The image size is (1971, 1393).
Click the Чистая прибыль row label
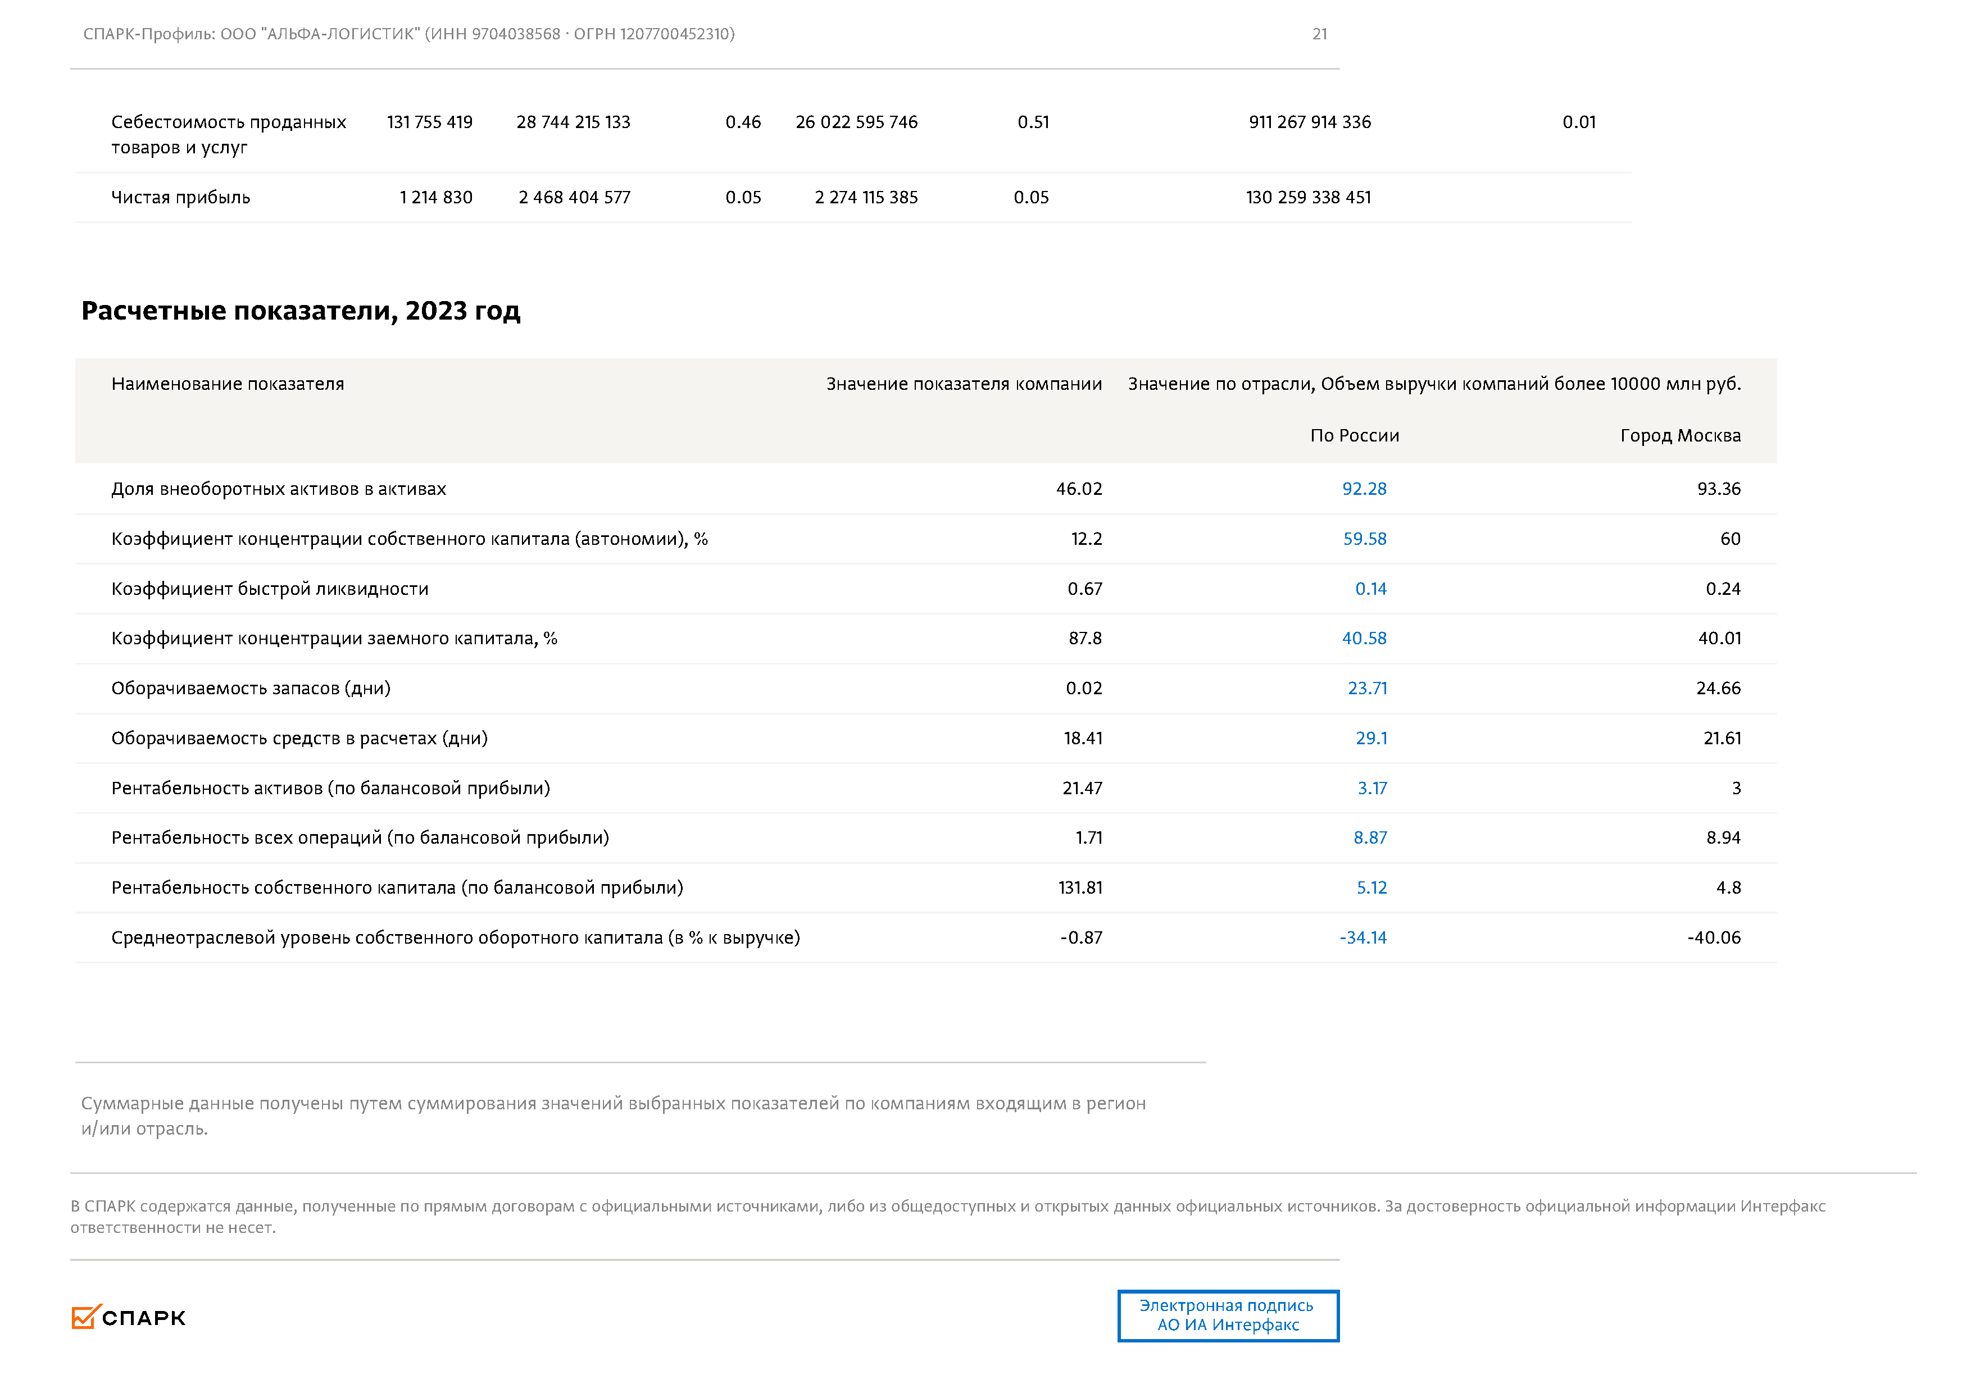tap(180, 197)
